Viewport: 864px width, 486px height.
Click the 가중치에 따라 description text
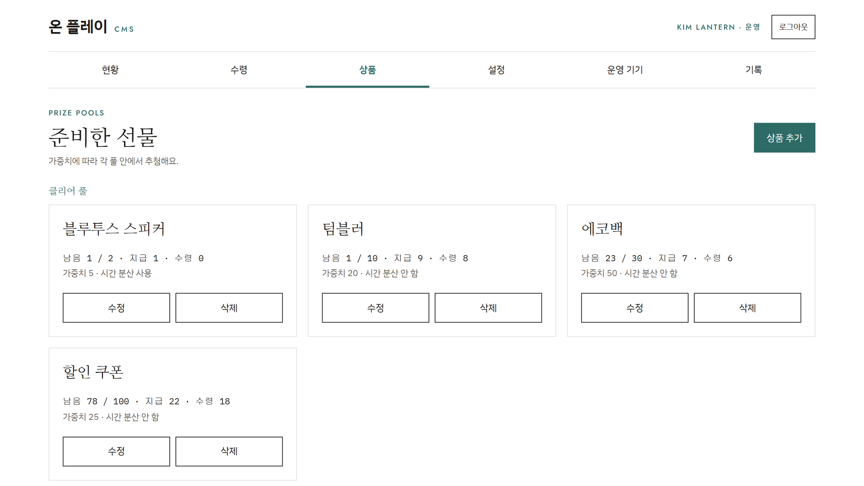[x=113, y=161]
